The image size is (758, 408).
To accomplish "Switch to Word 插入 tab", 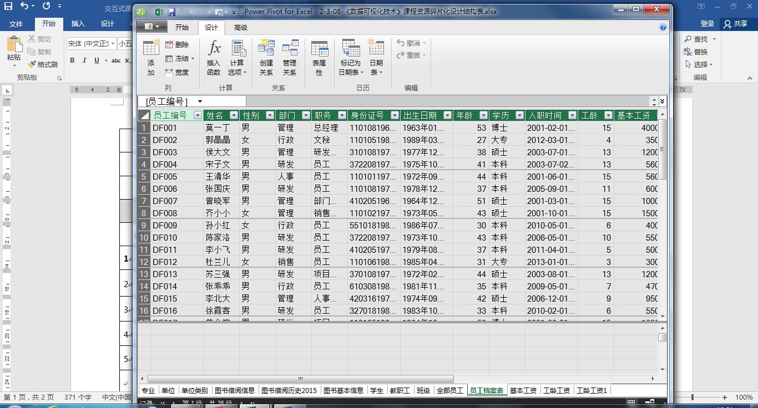I will tap(78, 24).
